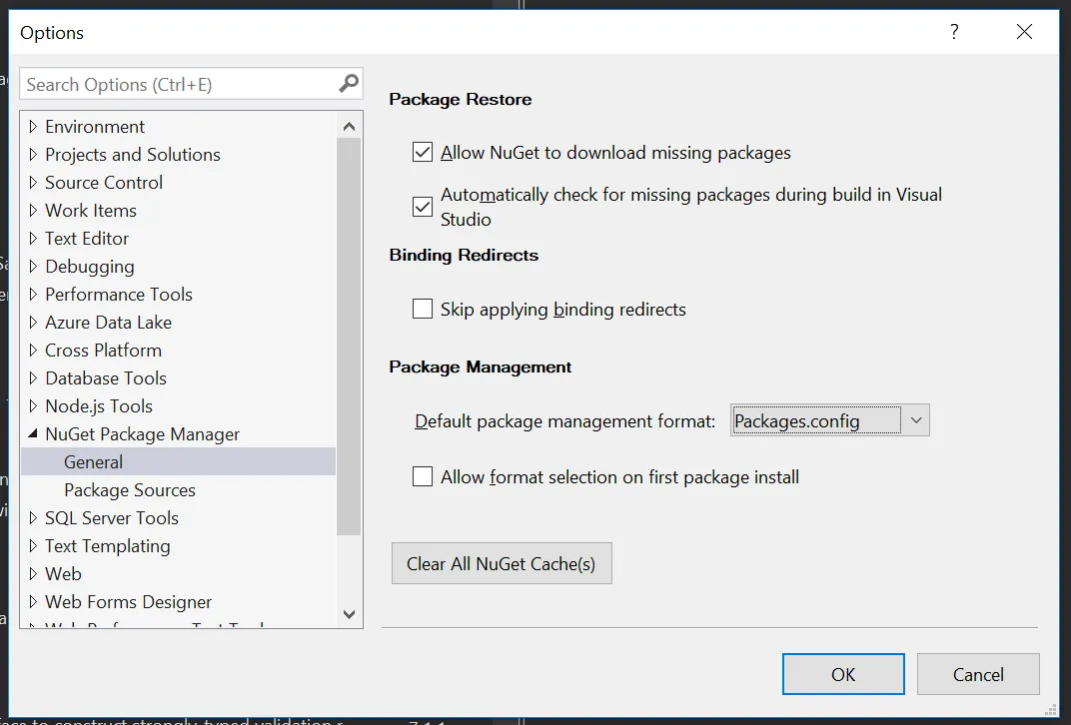This screenshot has width=1071, height=725.
Task: Expand SQL Server Tools node
Action: point(34,518)
